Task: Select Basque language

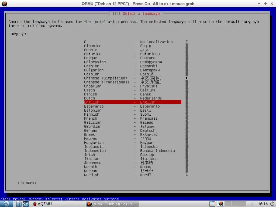Action: pyautogui.click(x=133, y=58)
